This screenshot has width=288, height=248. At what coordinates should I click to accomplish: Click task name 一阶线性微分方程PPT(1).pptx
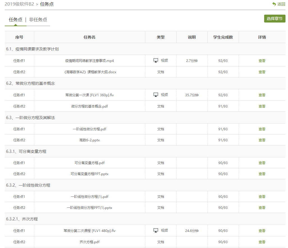coord(90,208)
